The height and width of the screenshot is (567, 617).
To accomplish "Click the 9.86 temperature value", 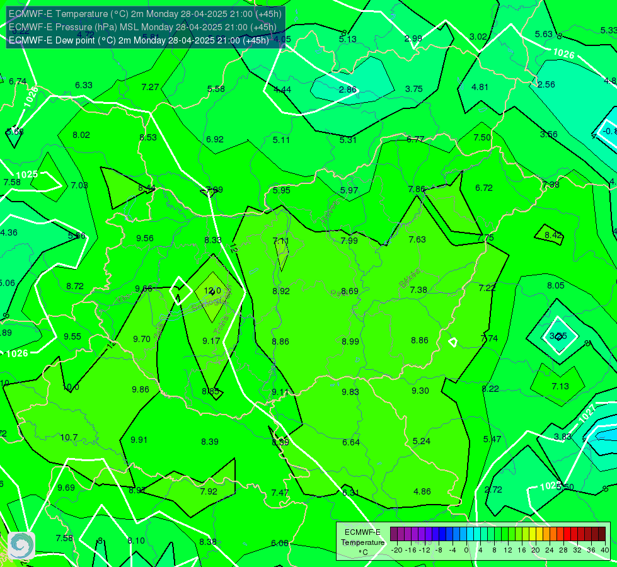I will (141, 389).
